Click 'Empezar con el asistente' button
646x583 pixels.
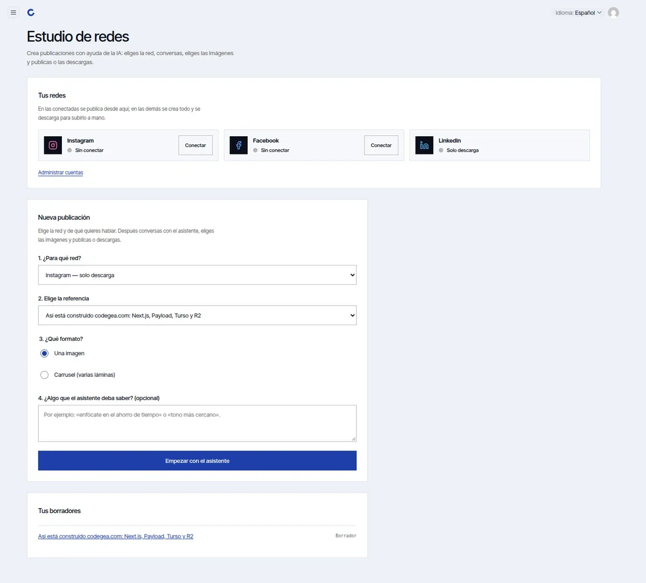click(x=197, y=461)
